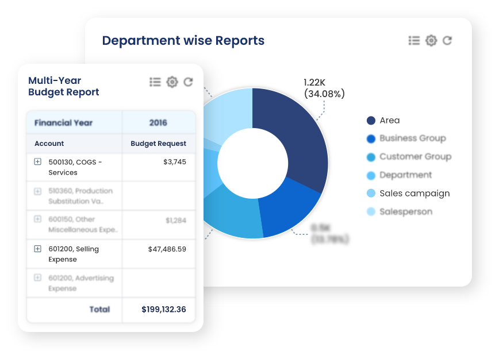Viewport: 499px width, 359px height.
Task: Sort by the Budget Request column header
Action: click(158, 144)
